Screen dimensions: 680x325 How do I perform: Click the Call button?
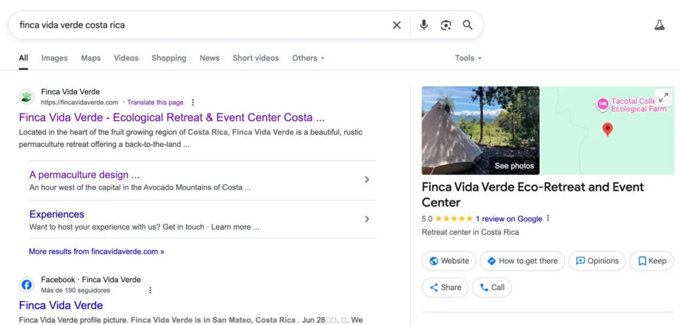click(x=492, y=287)
